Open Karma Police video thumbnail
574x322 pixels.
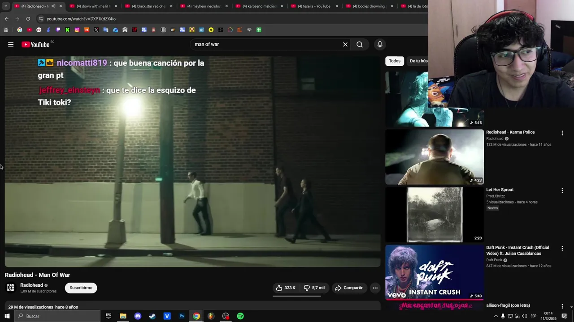point(435,157)
